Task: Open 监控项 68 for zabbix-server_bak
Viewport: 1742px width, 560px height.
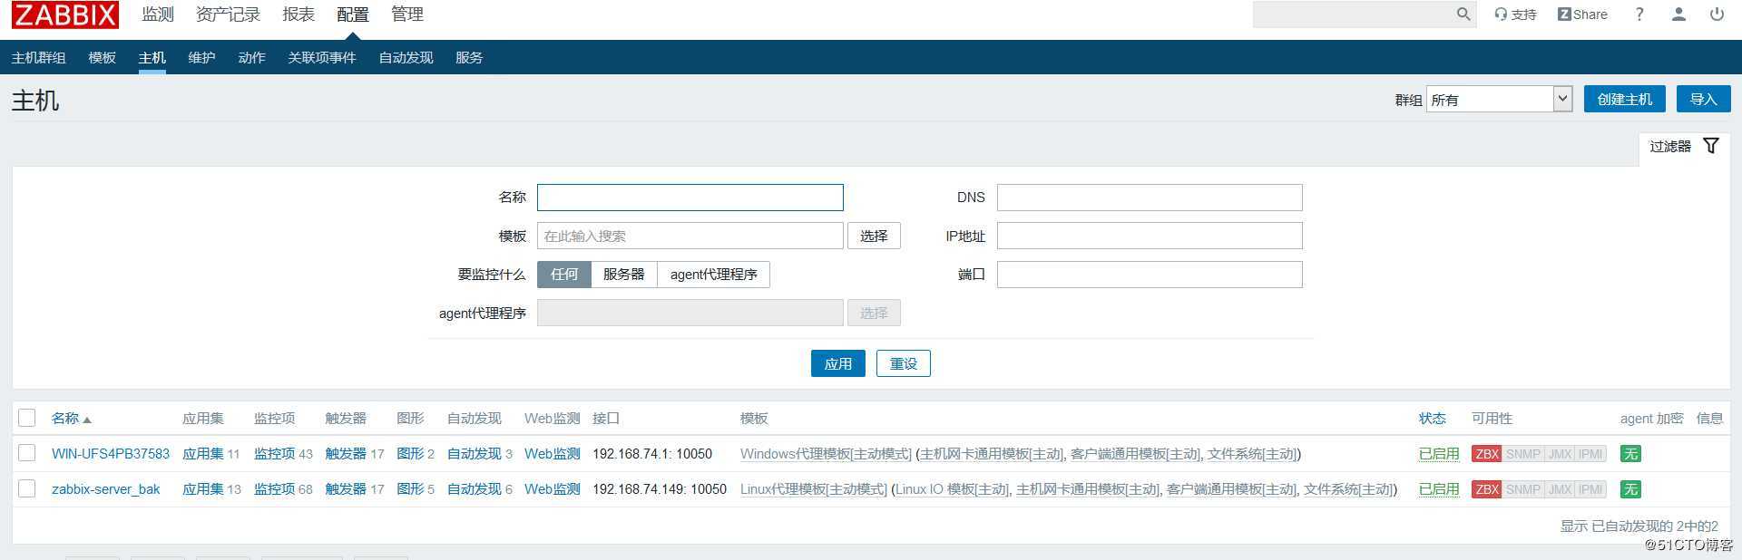Action: point(275,489)
